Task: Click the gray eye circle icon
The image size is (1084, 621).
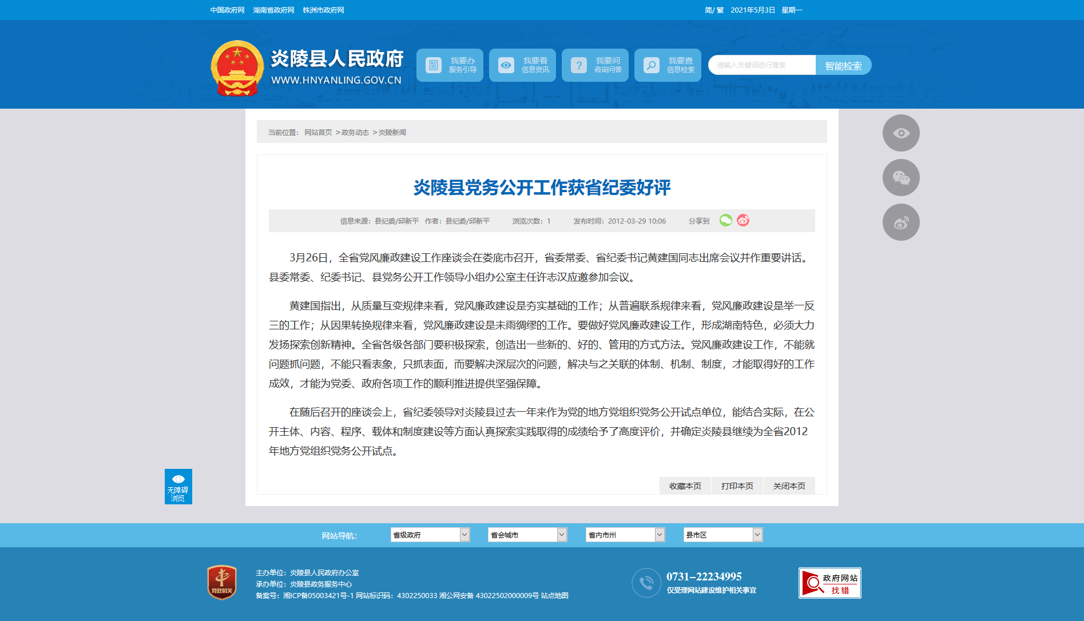Action: point(901,133)
